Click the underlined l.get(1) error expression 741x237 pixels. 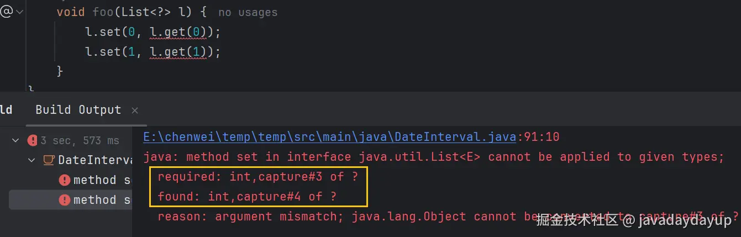coord(178,52)
